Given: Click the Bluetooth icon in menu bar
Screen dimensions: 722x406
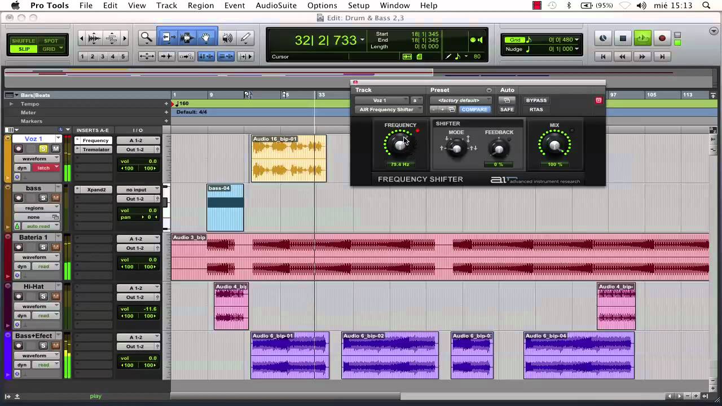Looking at the screenshot, I should coord(568,6).
